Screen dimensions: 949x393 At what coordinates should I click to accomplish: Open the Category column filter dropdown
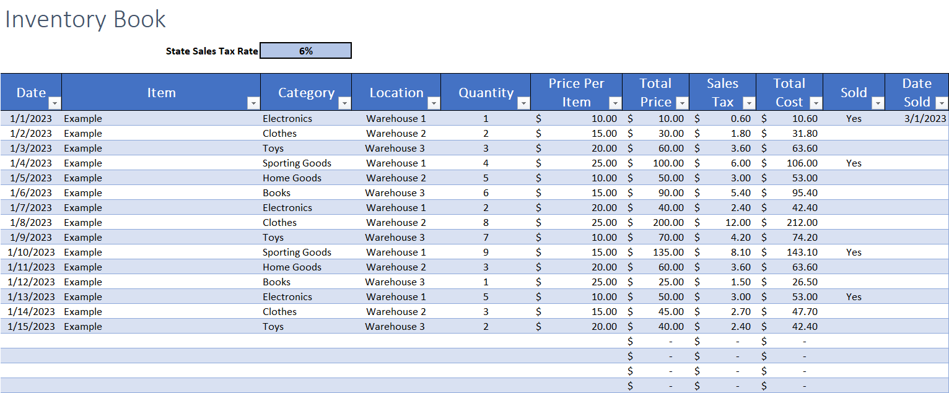[x=344, y=103]
